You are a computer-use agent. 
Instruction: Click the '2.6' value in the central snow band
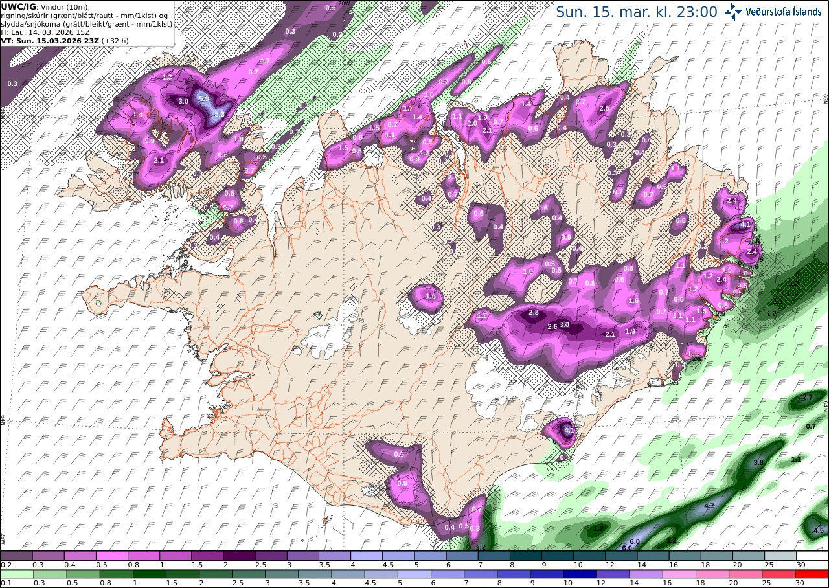[552, 326]
